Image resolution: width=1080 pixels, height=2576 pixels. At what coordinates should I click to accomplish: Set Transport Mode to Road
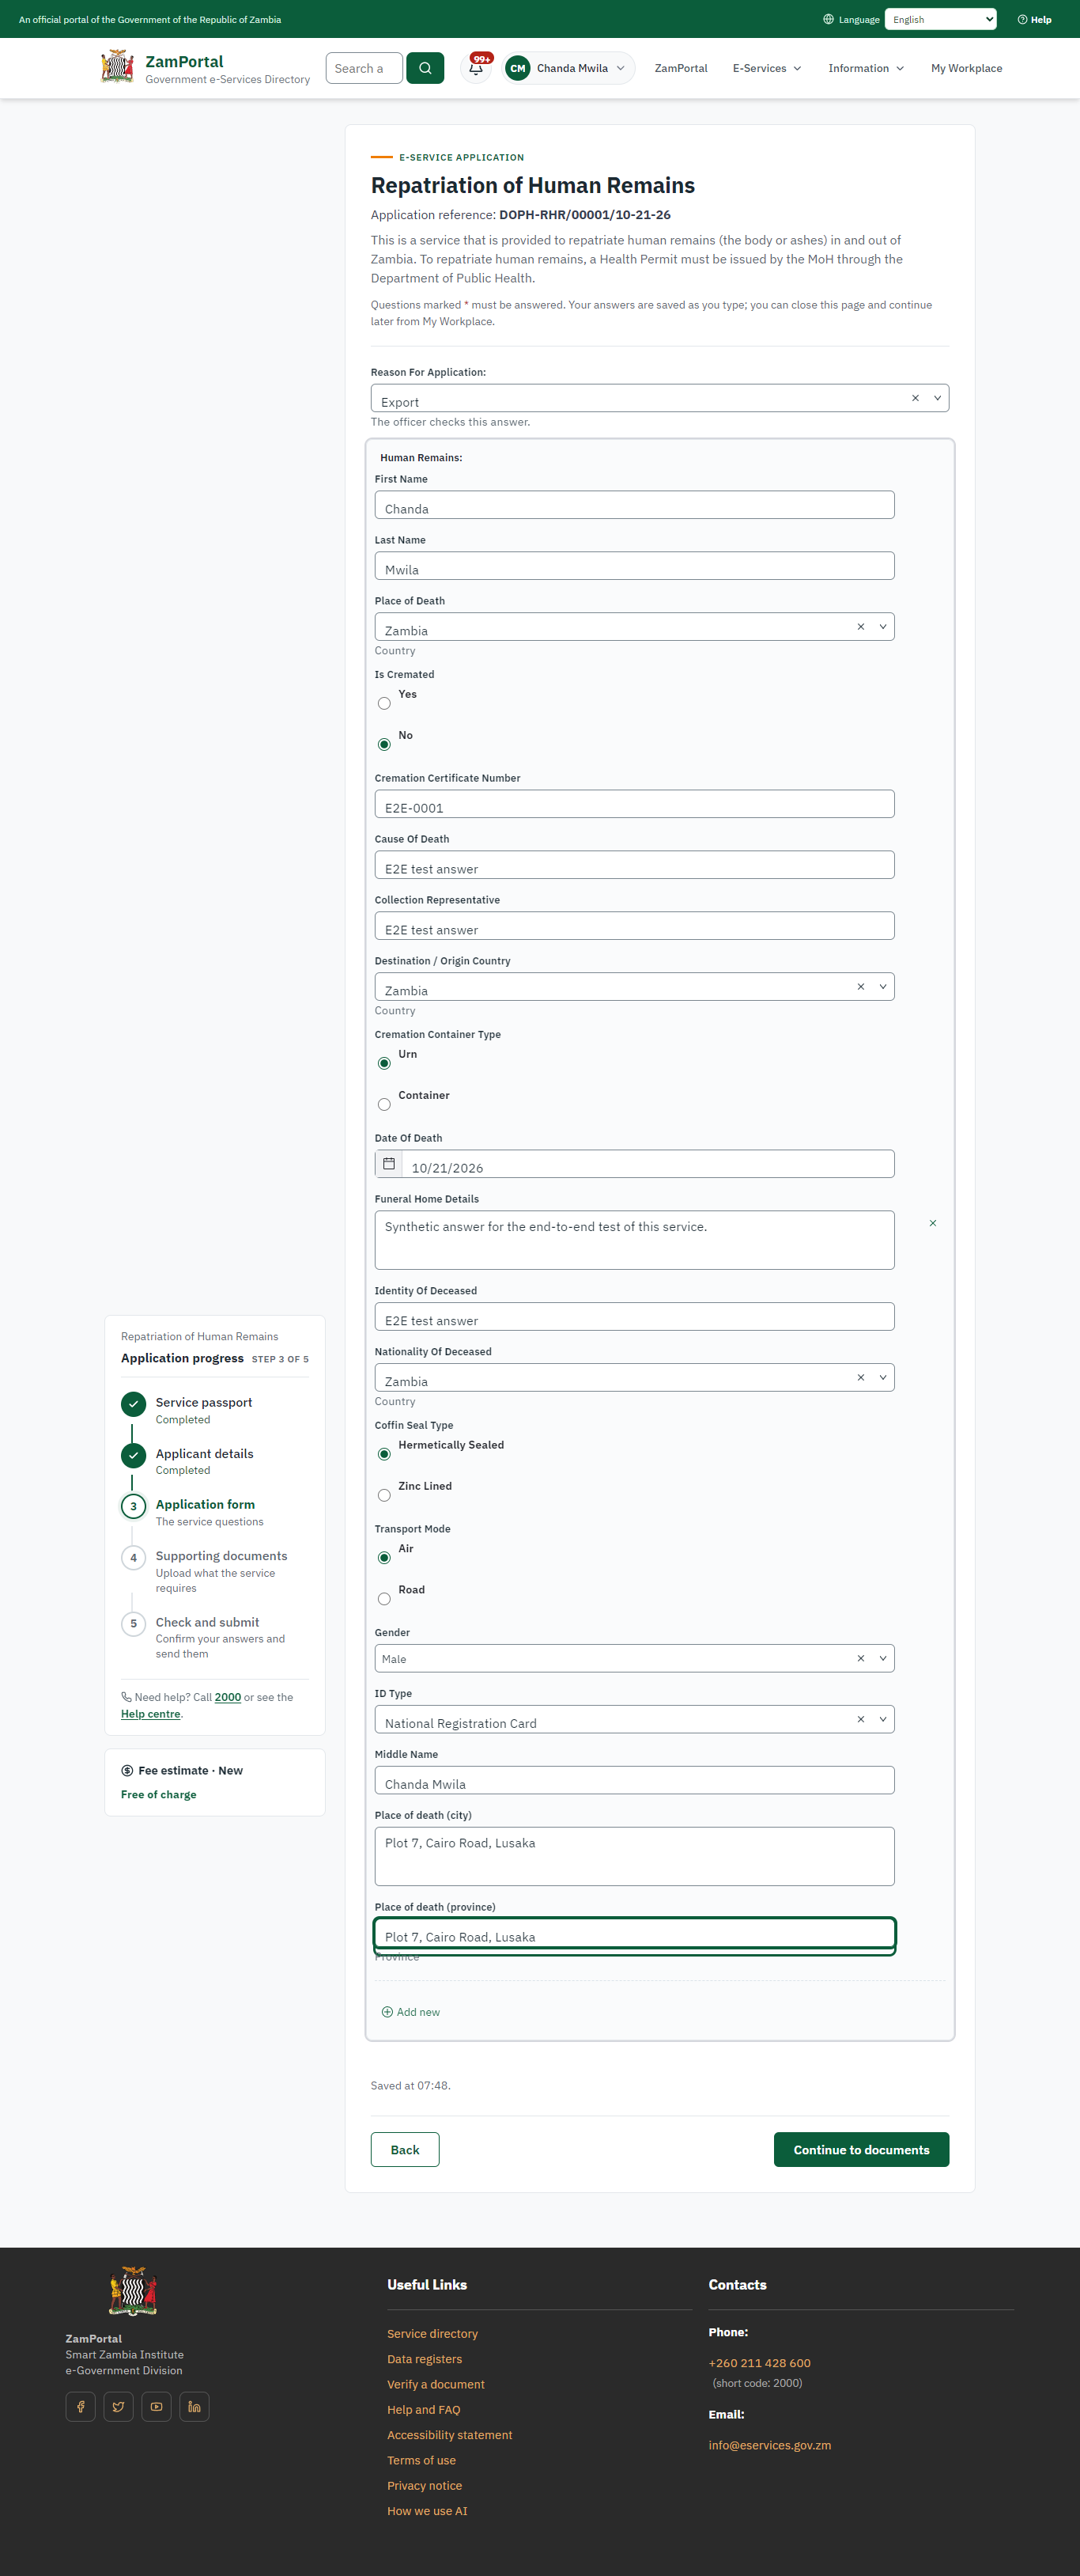(x=385, y=1600)
